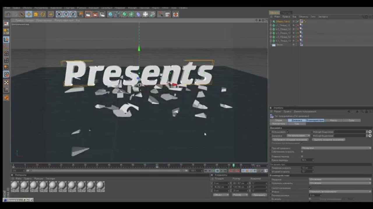Switch to Points mode
This screenshot has height=209, width=373.
tap(6, 53)
